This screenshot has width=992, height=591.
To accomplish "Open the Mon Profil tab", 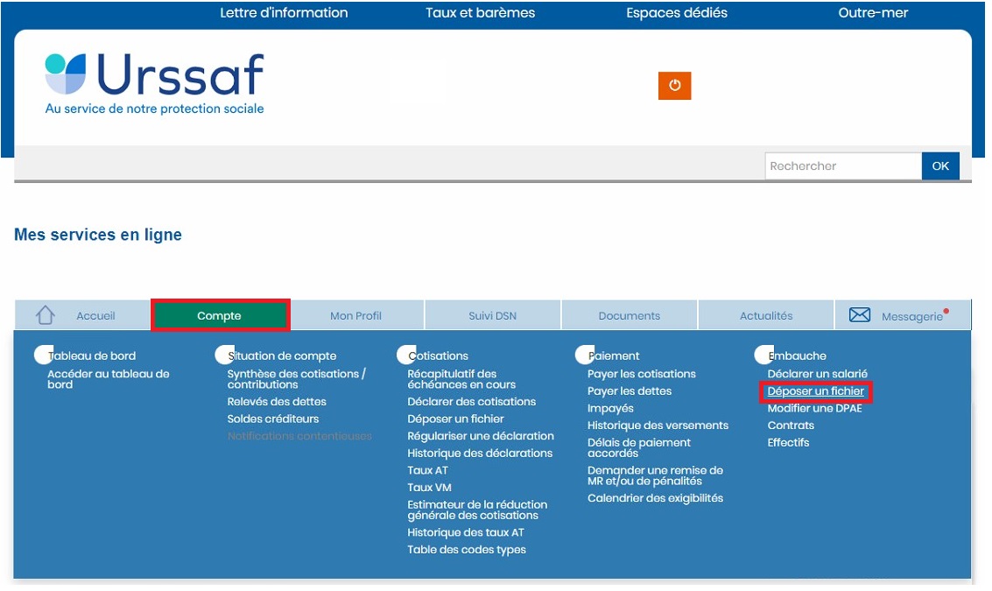I will tap(355, 316).
